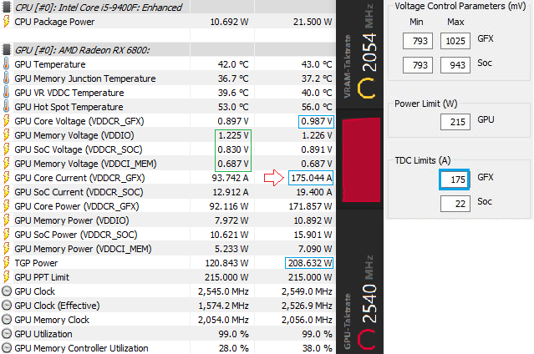Click the VRAM-Taktrate 2054 MHz gauge
The image size is (534, 354).
point(359,51)
